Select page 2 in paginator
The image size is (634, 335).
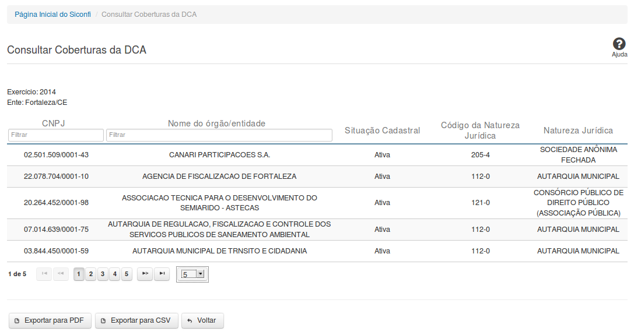(91, 274)
